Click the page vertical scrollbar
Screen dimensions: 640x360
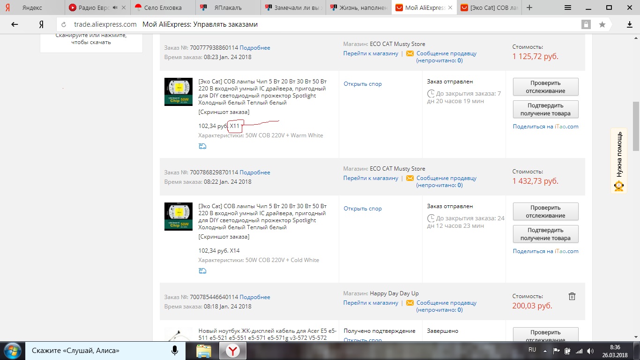(x=636, y=126)
